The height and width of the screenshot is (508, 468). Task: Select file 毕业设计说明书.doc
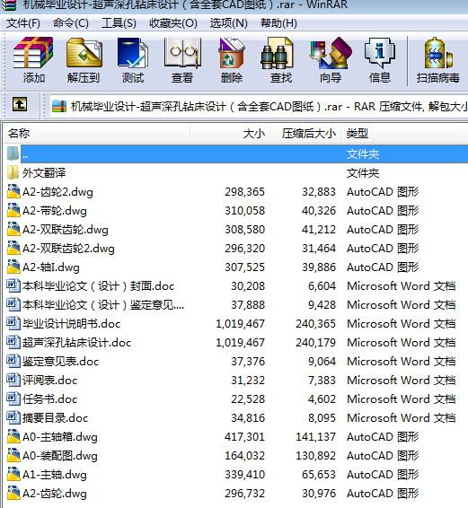71,323
